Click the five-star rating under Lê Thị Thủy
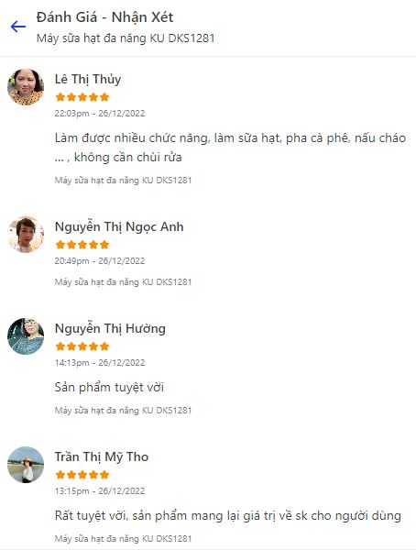416x550 pixels. (82, 97)
